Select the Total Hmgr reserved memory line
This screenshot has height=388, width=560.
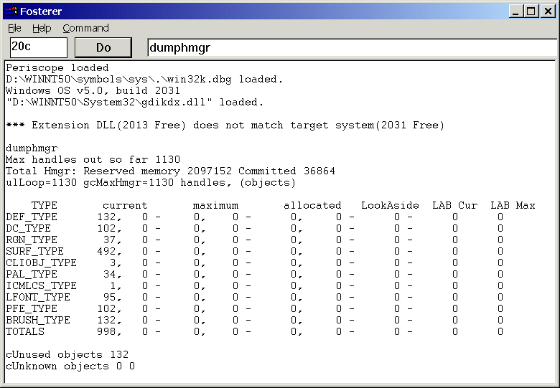[170, 171]
